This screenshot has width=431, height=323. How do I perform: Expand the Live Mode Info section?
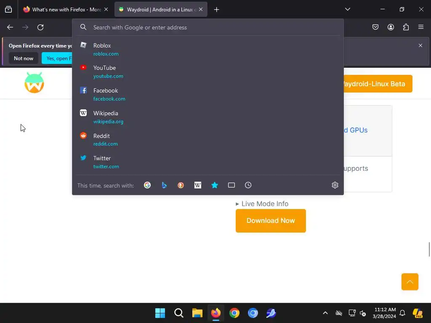tap(262, 204)
